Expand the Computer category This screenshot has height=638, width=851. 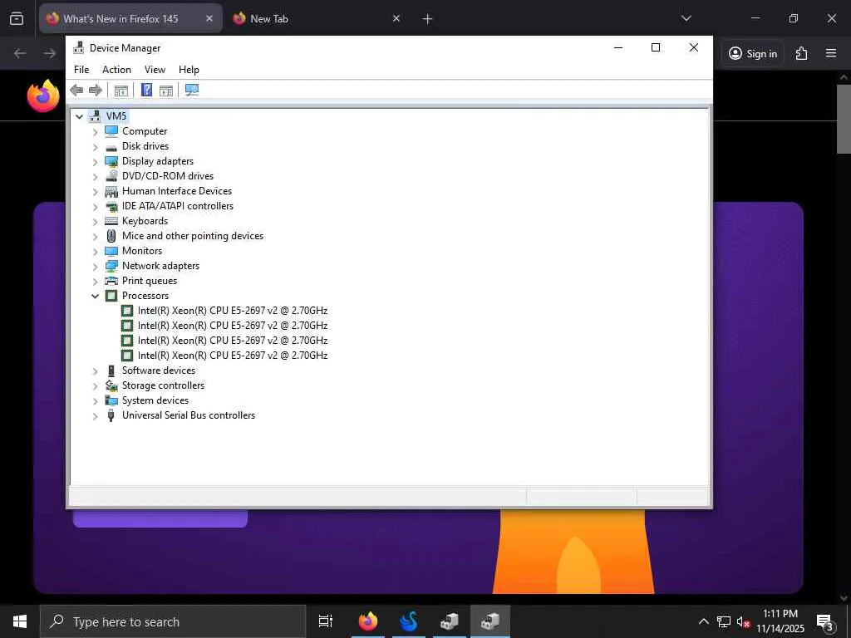pos(95,132)
